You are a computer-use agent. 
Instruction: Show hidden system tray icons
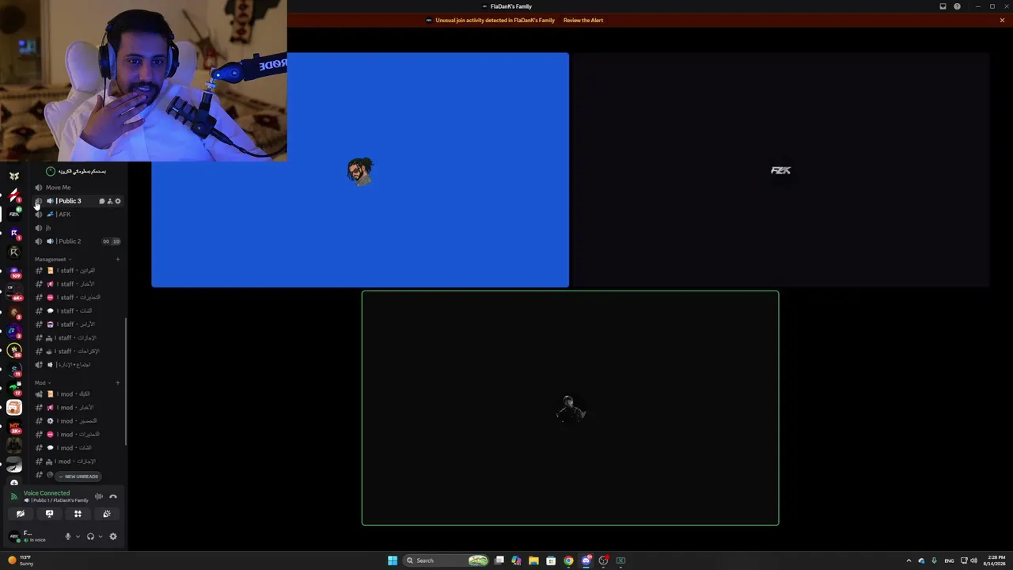(x=909, y=560)
